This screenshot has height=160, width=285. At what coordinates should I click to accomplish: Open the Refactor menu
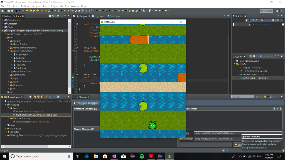coord(25,6)
